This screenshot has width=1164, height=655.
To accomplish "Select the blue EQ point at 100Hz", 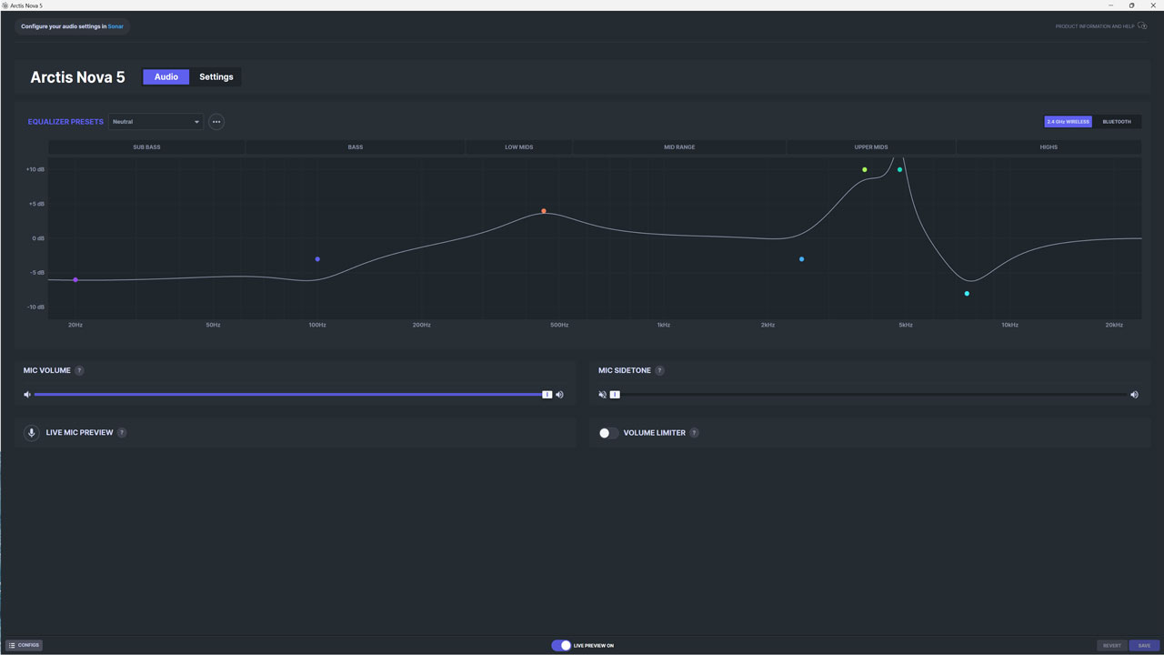I will [317, 259].
